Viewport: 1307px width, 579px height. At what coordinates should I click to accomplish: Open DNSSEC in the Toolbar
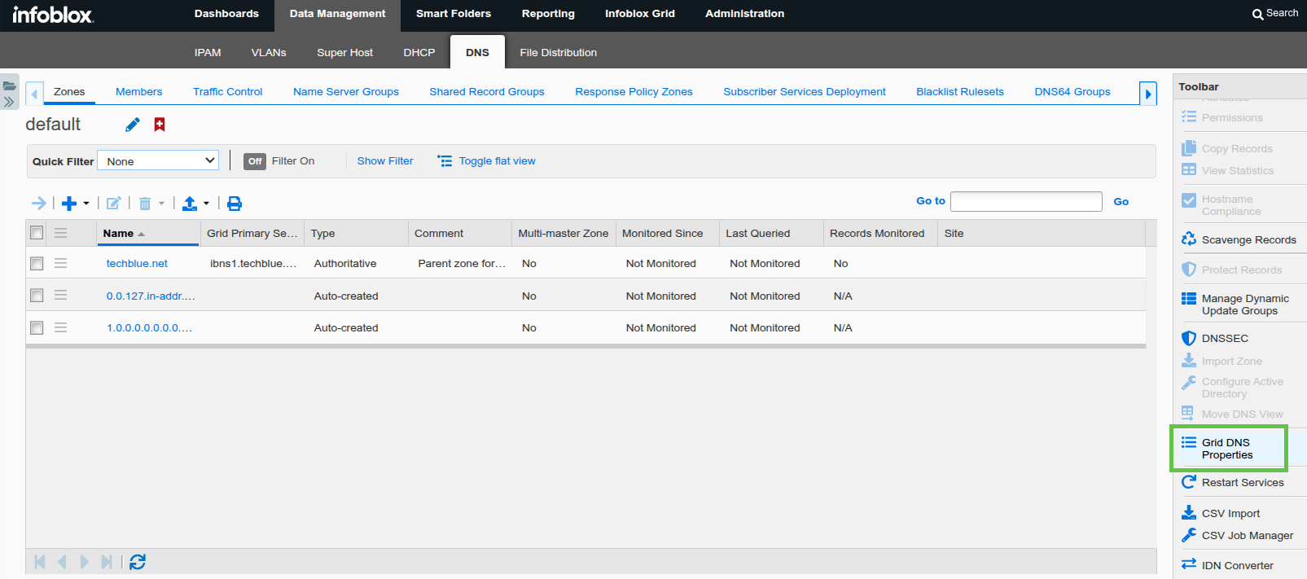coord(1215,338)
